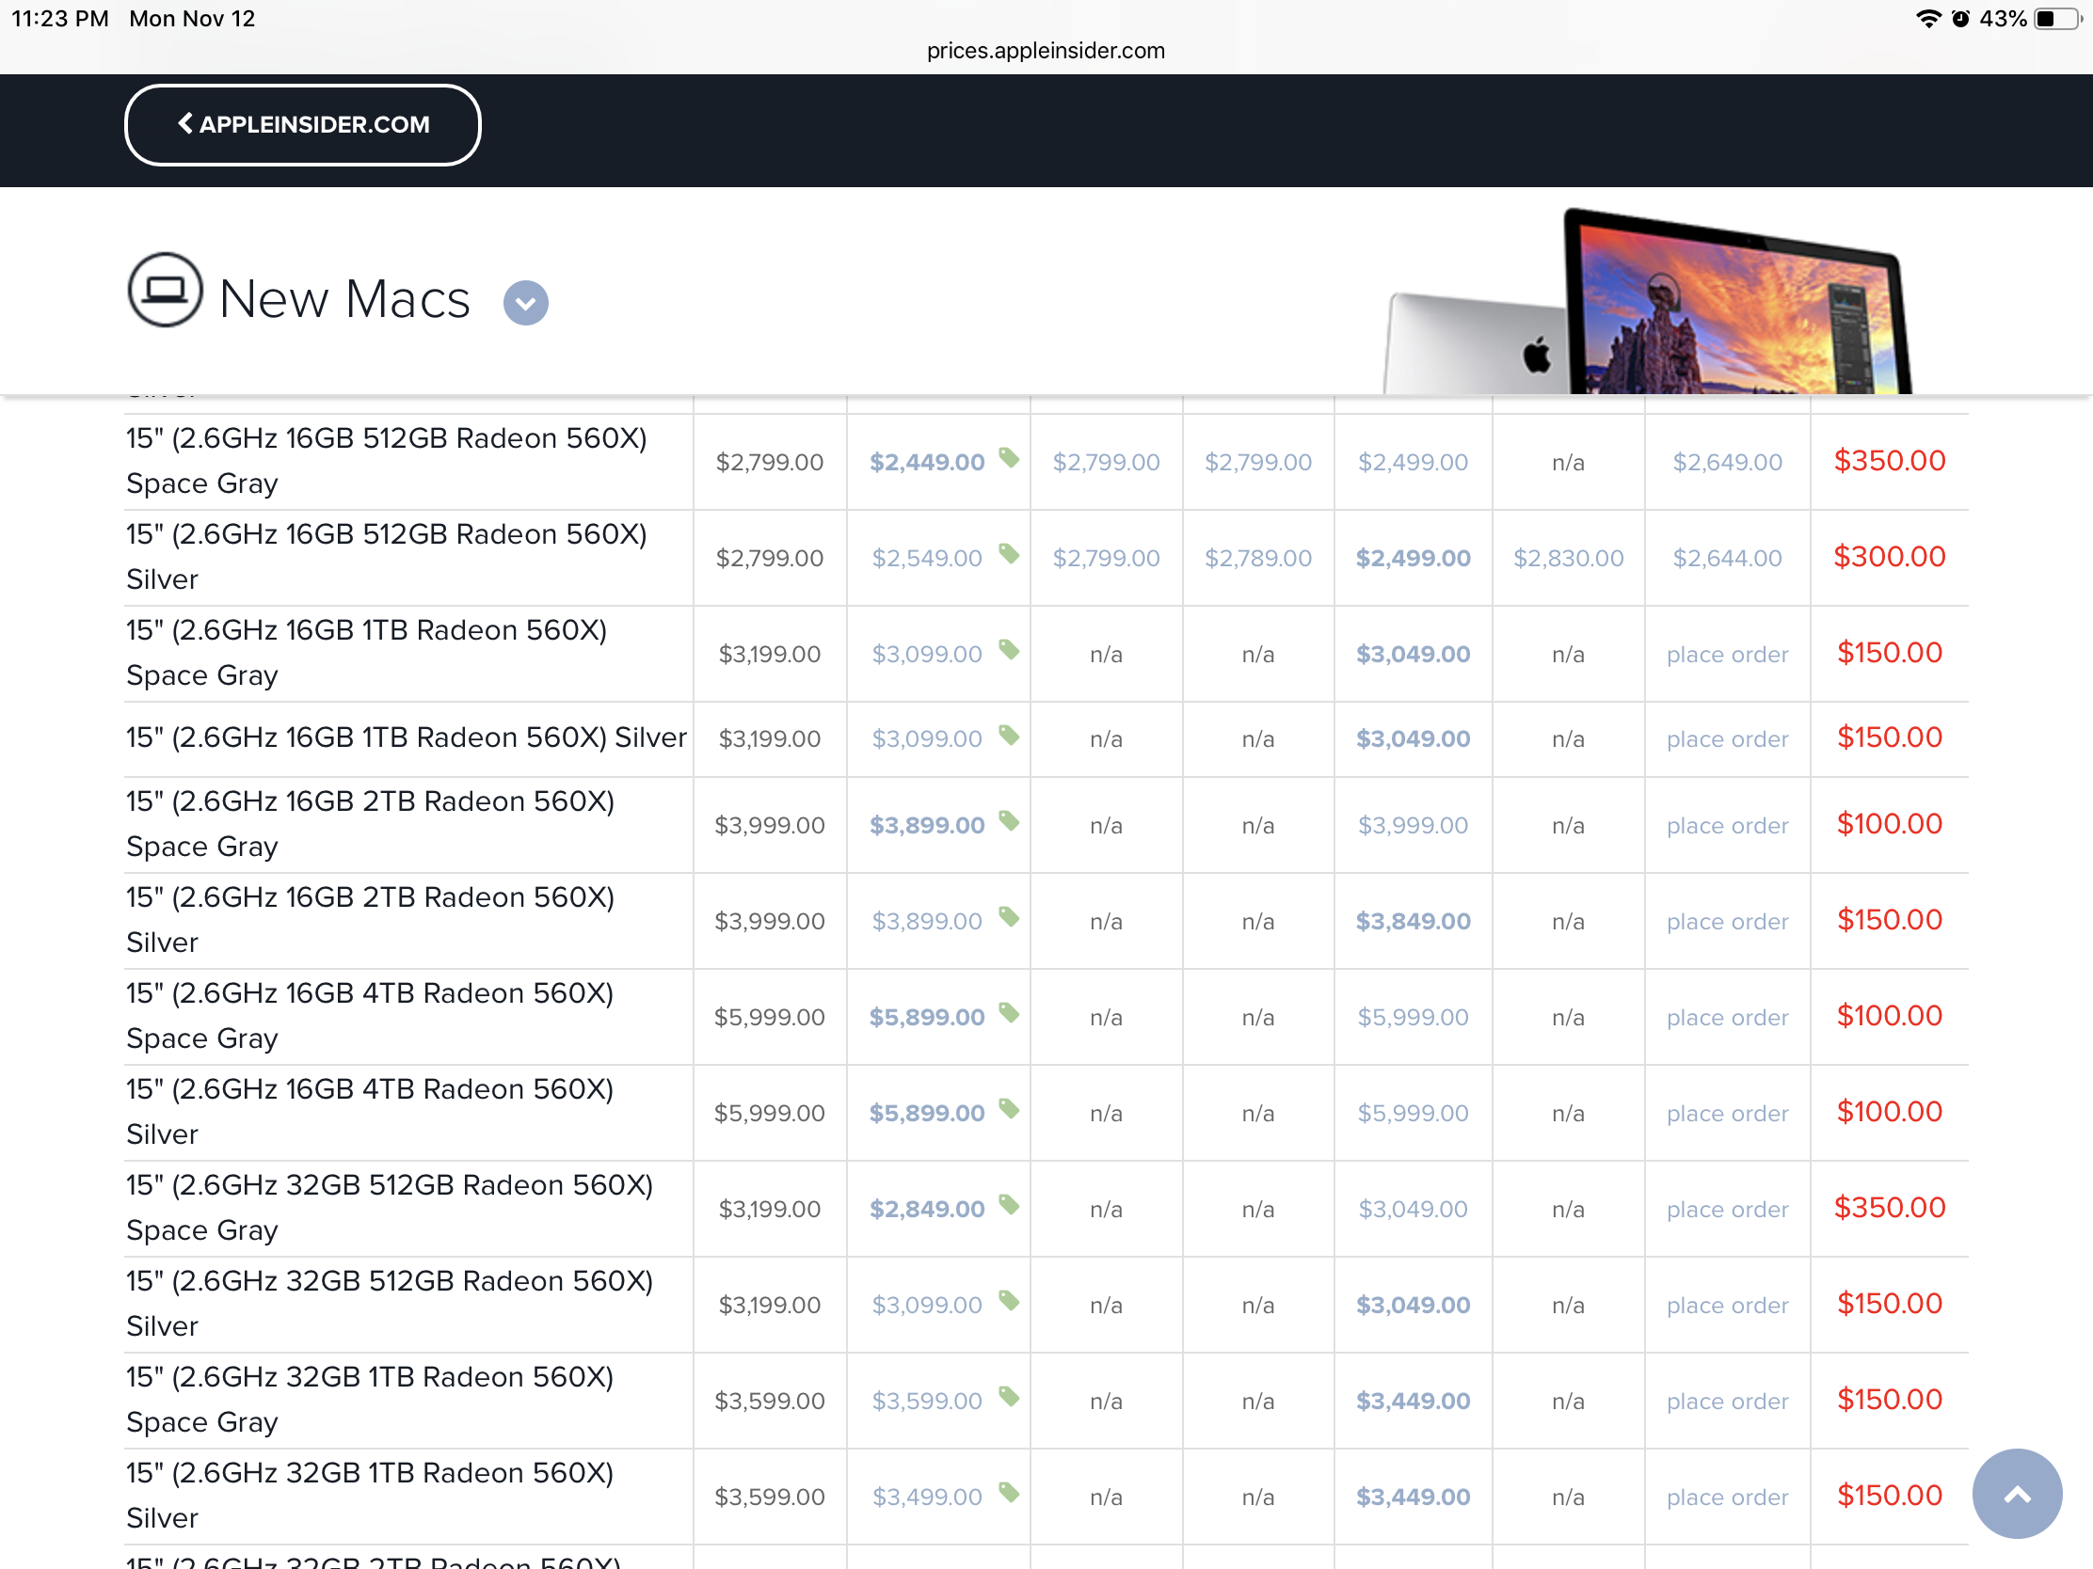Select $350.00 savings for 16GB 512GB Space Gray
The width and height of the screenshot is (2093, 1569).
1889,461
